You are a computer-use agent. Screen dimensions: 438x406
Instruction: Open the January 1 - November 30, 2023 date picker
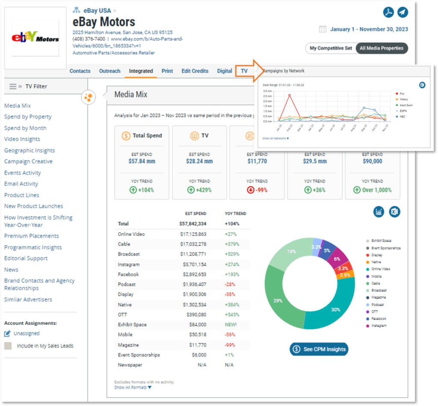tap(369, 29)
